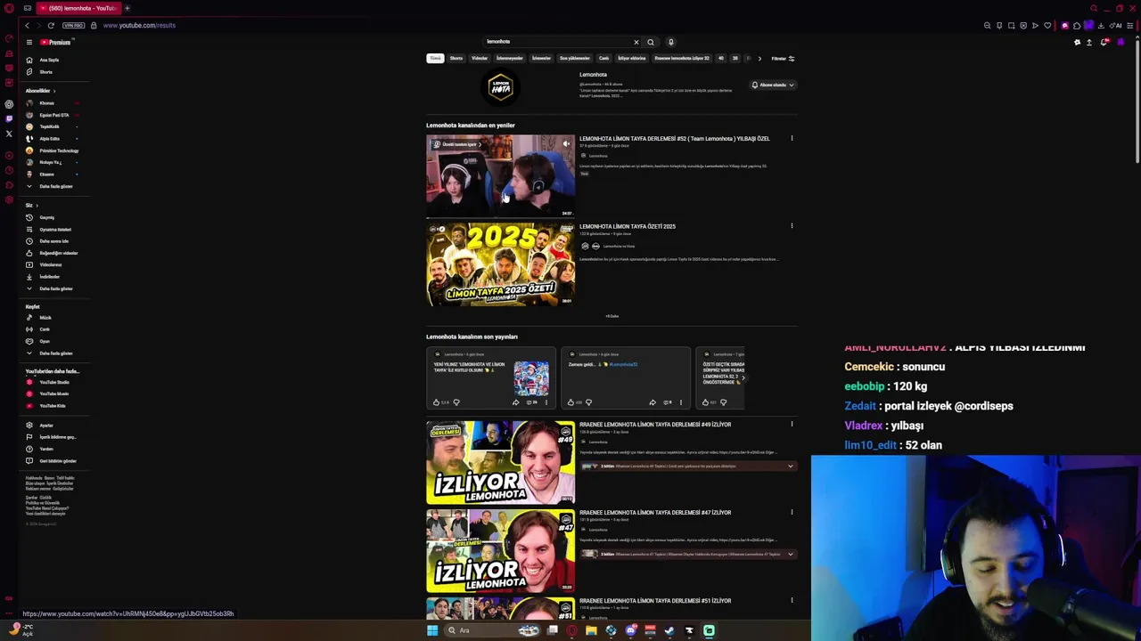
Task: Open LIMON TAYFA ÖZETİ 2025 title
Action: tap(628, 226)
